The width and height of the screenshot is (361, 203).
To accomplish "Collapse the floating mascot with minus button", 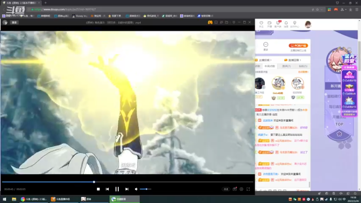I will point(349,49).
